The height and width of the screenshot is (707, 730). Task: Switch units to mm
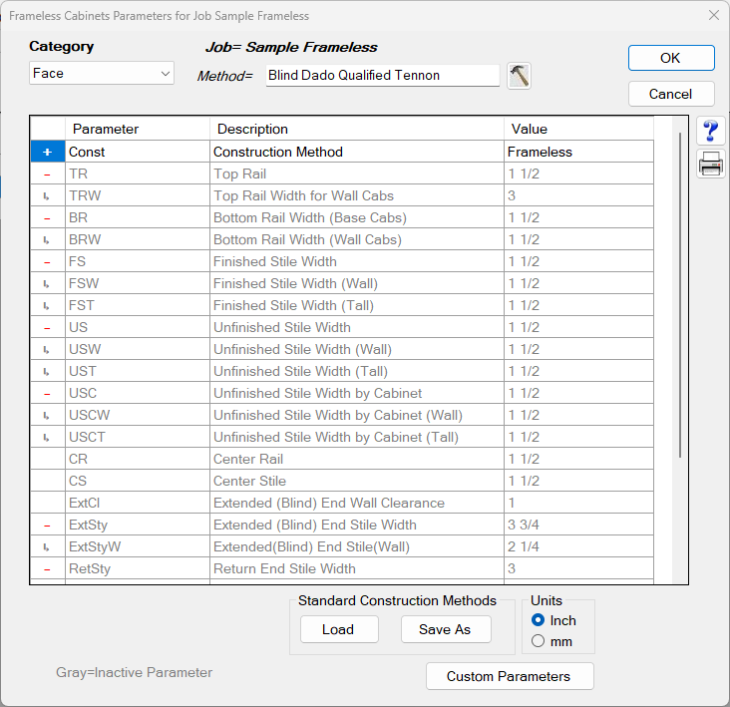pos(539,641)
